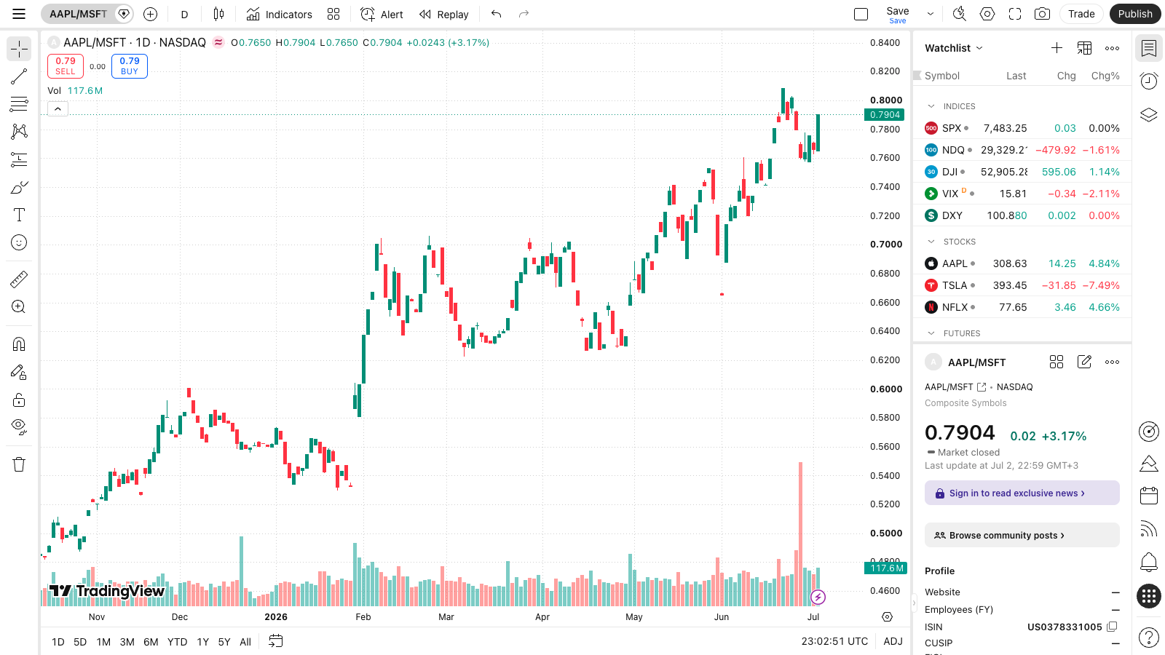Copy the ISIN US0378331005 value

coord(1112,627)
